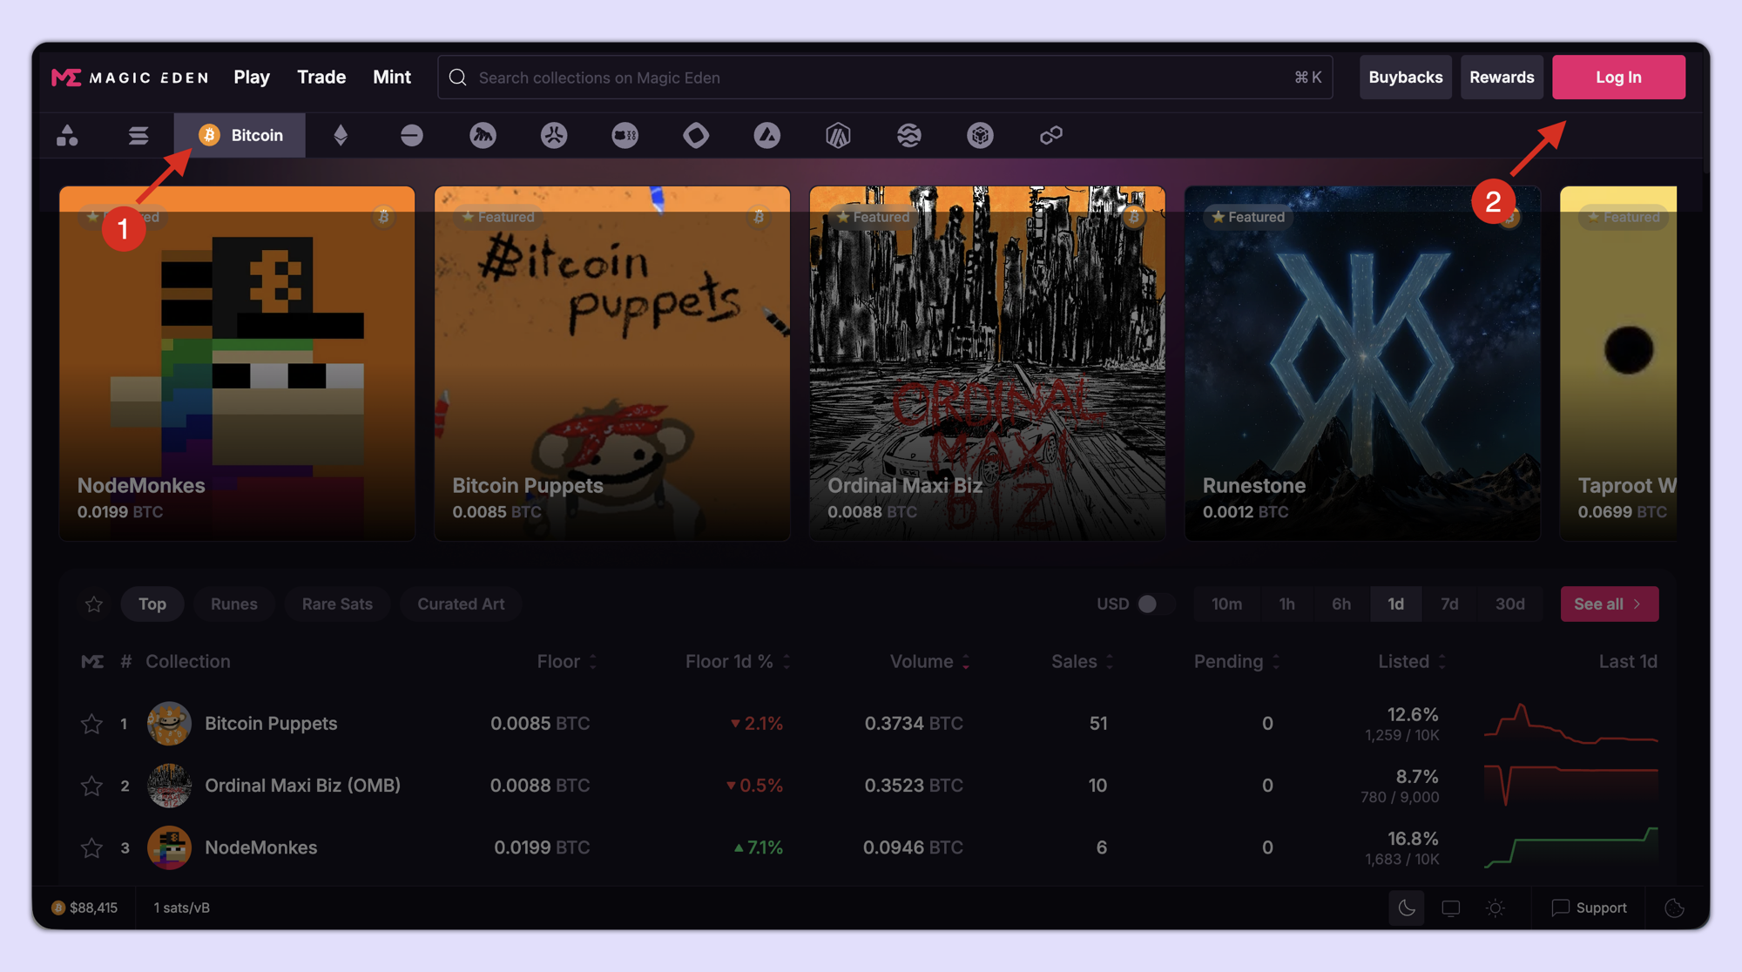Image resolution: width=1742 pixels, height=972 pixels.
Task: Switch to the Rare Sats tab
Action: point(337,603)
